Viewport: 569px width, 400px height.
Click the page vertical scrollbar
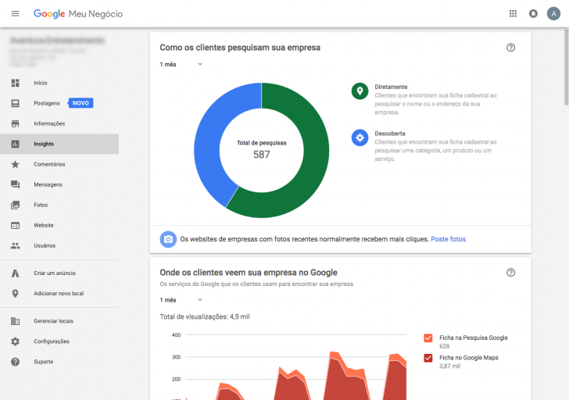[x=566, y=67]
